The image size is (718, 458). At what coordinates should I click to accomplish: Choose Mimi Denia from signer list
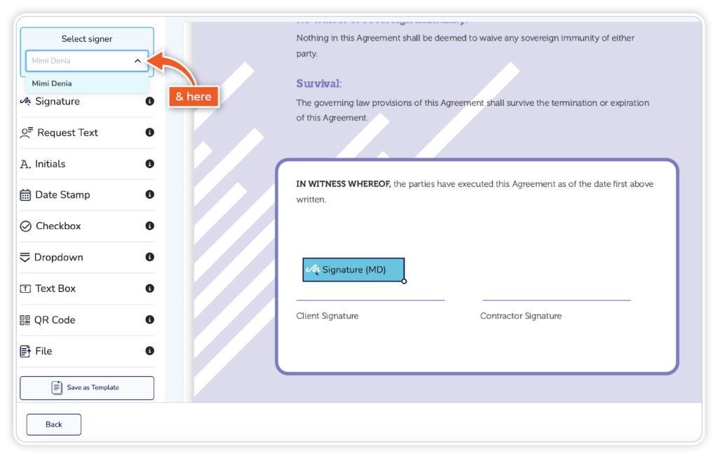52,83
